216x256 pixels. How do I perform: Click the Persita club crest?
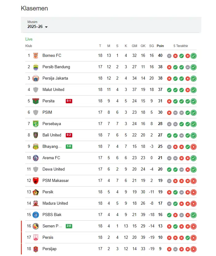(x=36, y=101)
